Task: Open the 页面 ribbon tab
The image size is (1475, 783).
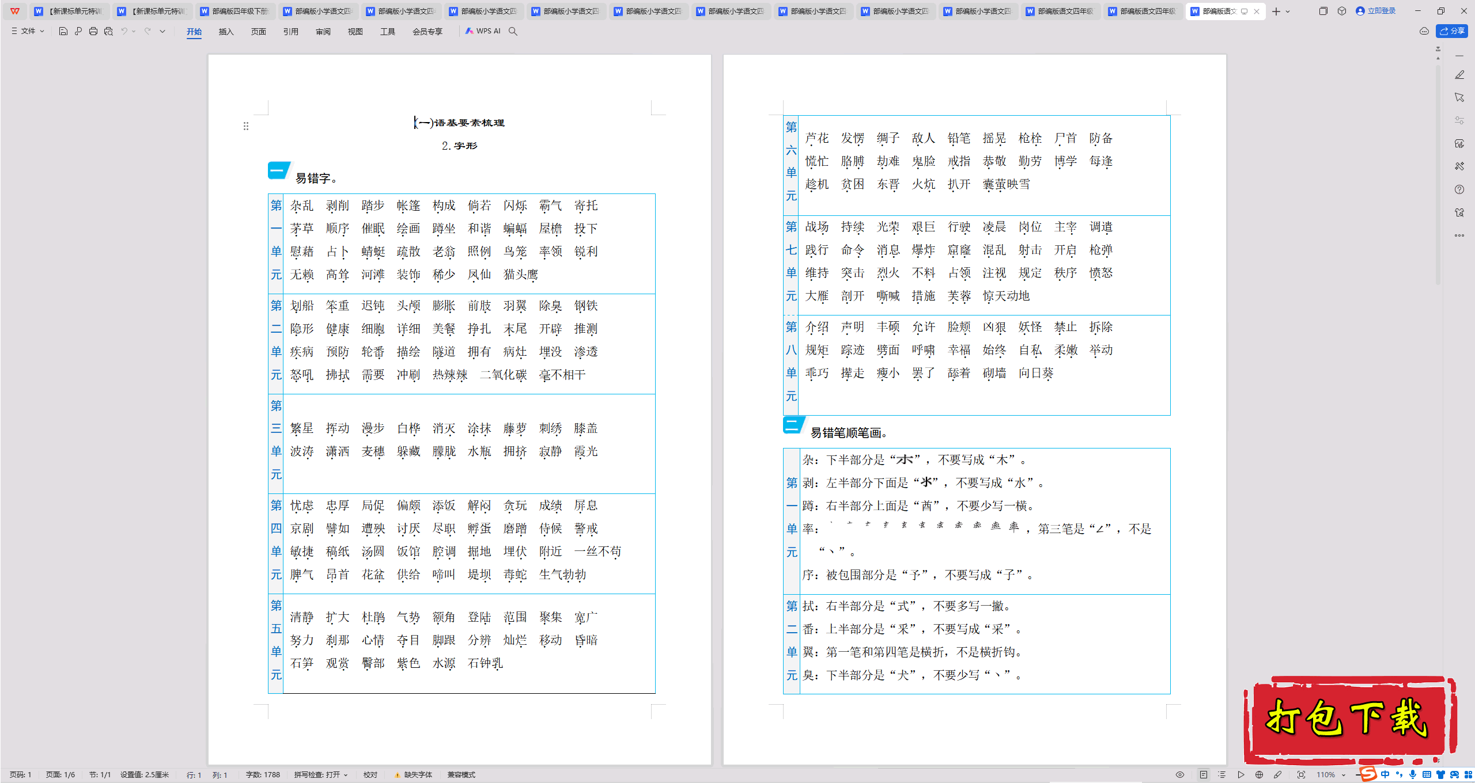Action: [x=259, y=32]
